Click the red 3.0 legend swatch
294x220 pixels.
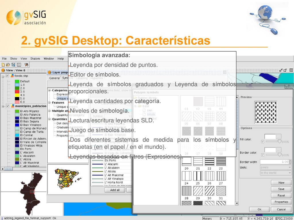pyautogui.click(x=17, y=92)
